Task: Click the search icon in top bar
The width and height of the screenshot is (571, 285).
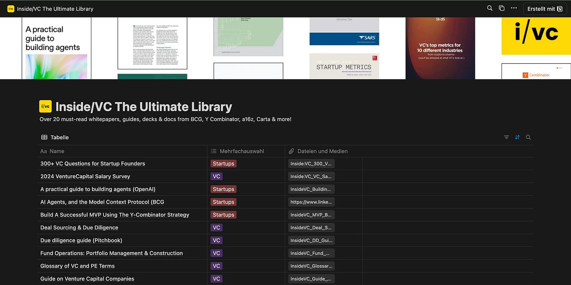Action: pyautogui.click(x=490, y=9)
